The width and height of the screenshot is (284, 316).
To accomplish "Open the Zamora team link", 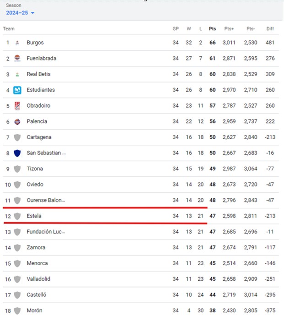I will [x=36, y=247].
